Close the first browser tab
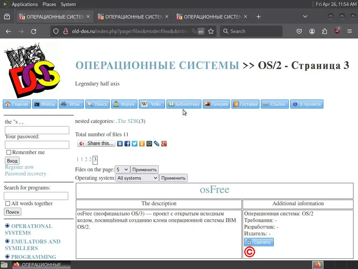The height and width of the screenshot is (269, 358). [88, 16]
